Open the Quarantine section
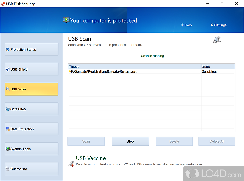The width and height of the screenshot is (244, 181). point(32,169)
